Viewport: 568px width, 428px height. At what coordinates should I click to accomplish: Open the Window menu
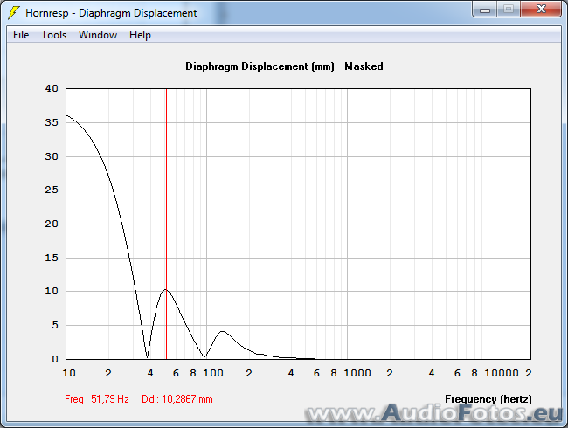point(98,35)
